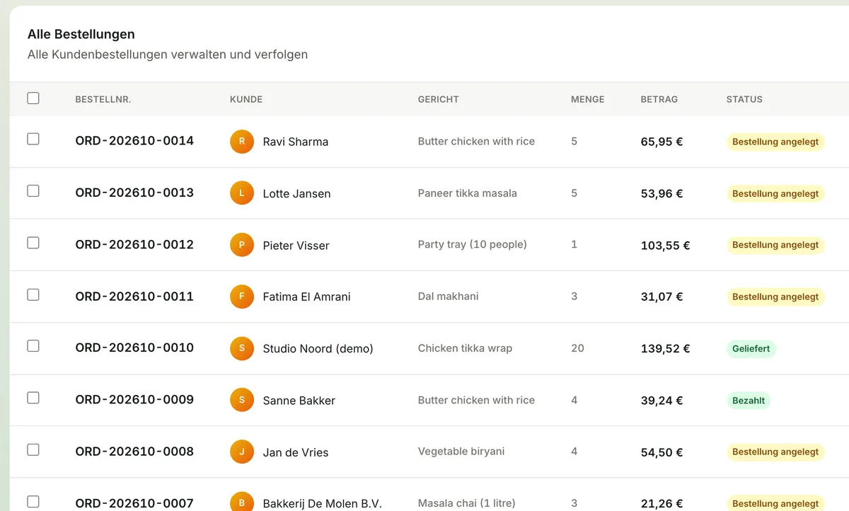Open order number ORD-202610-0014
The width and height of the screenshot is (849, 511).
(134, 141)
